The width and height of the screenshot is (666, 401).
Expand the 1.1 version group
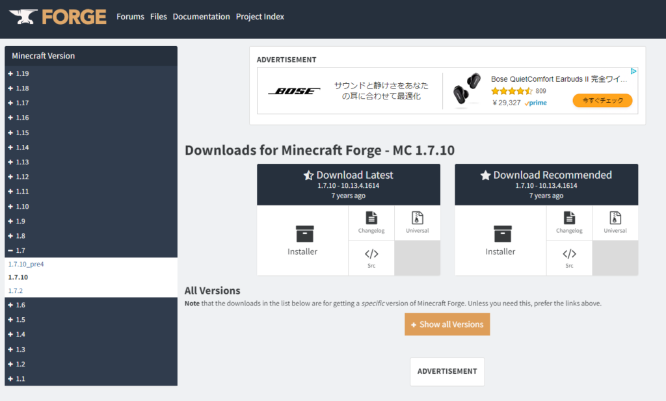(x=91, y=378)
